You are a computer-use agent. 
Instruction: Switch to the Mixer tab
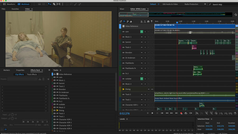click(122, 9)
